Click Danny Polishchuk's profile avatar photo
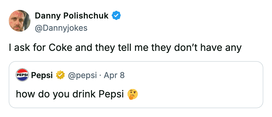The width and height of the screenshot is (272, 117). coord(20,21)
